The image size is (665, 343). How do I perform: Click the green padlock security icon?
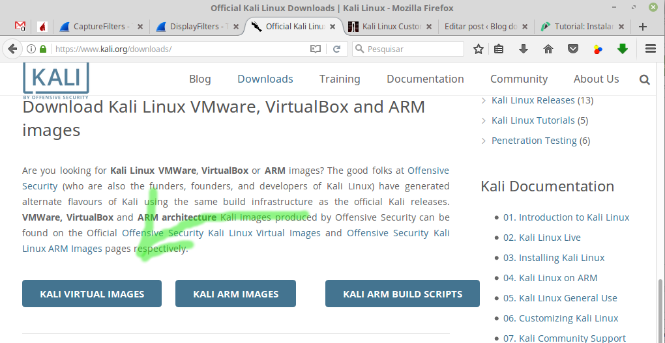point(43,49)
